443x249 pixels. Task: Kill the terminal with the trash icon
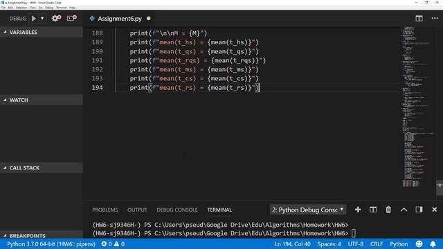388,210
